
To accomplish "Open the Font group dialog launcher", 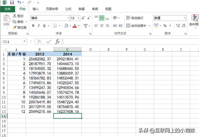I will point(90,34).
